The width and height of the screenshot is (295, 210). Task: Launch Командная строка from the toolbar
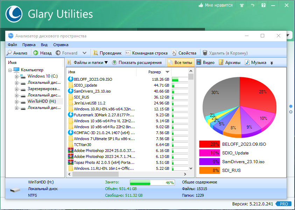pos(146,53)
